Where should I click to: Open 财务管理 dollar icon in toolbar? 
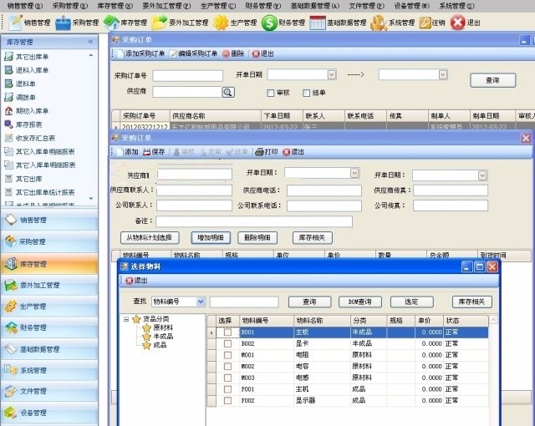click(x=269, y=23)
